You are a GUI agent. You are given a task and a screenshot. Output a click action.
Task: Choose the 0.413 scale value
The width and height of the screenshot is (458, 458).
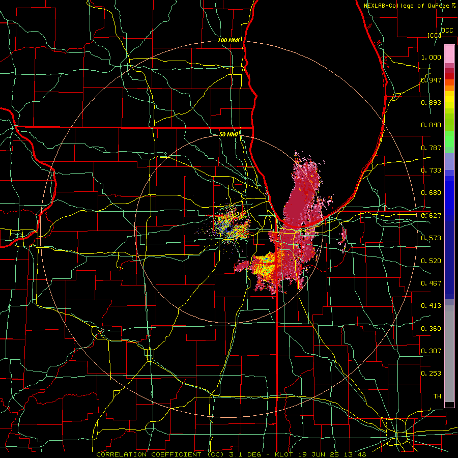(x=431, y=306)
